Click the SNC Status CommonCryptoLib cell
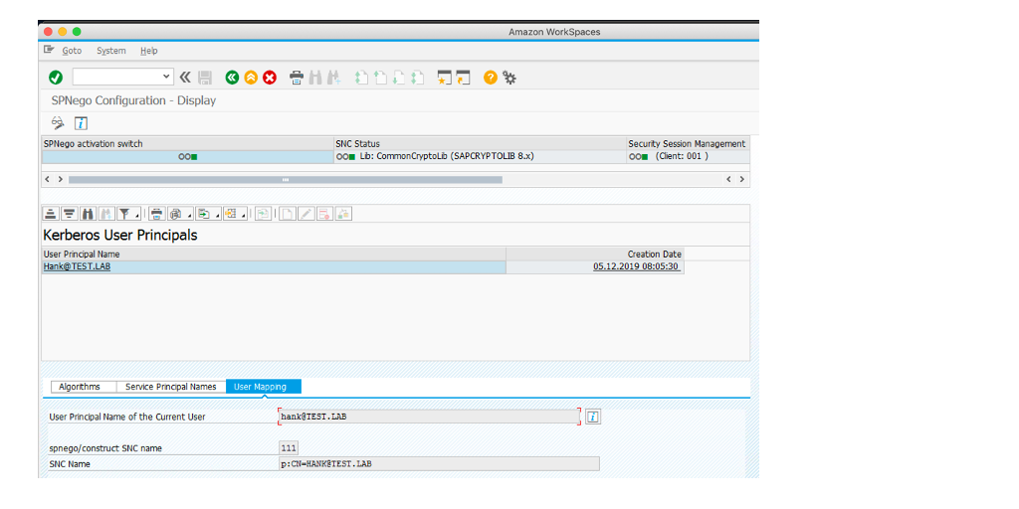 pyautogui.click(x=479, y=156)
